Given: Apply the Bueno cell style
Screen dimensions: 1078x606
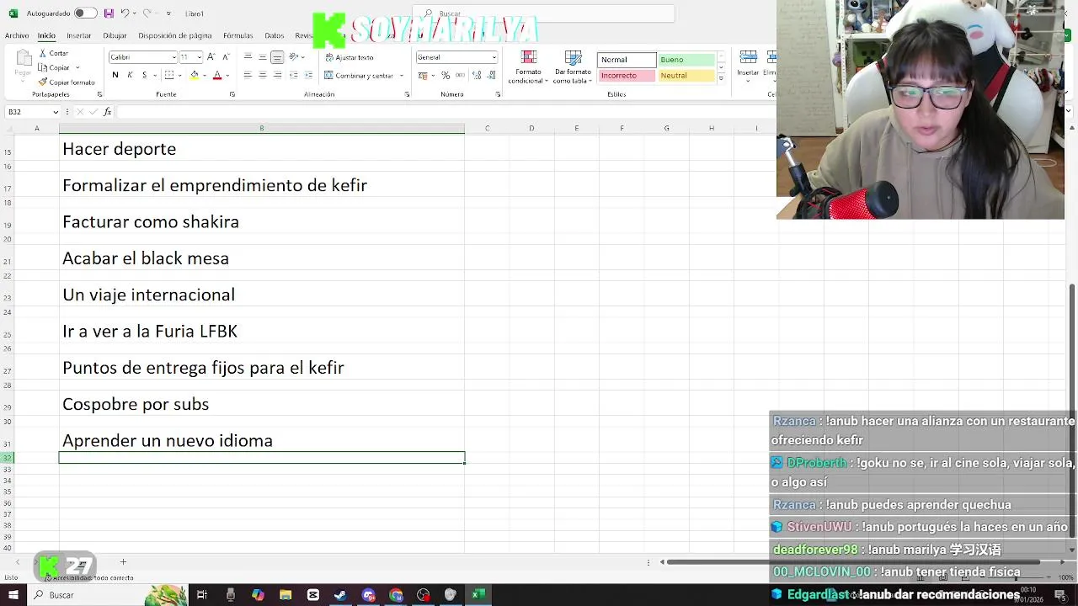Looking at the screenshot, I should click(686, 60).
